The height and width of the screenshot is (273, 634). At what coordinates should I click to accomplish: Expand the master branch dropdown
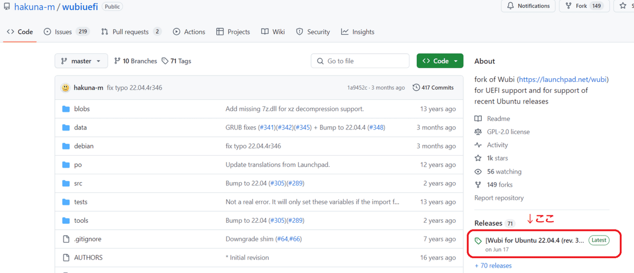coord(81,61)
